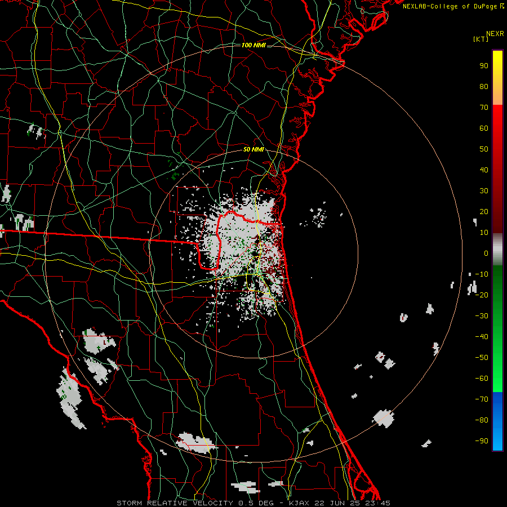Select the positive 70 knot scale value

pyautogui.click(x=484, y=108)
